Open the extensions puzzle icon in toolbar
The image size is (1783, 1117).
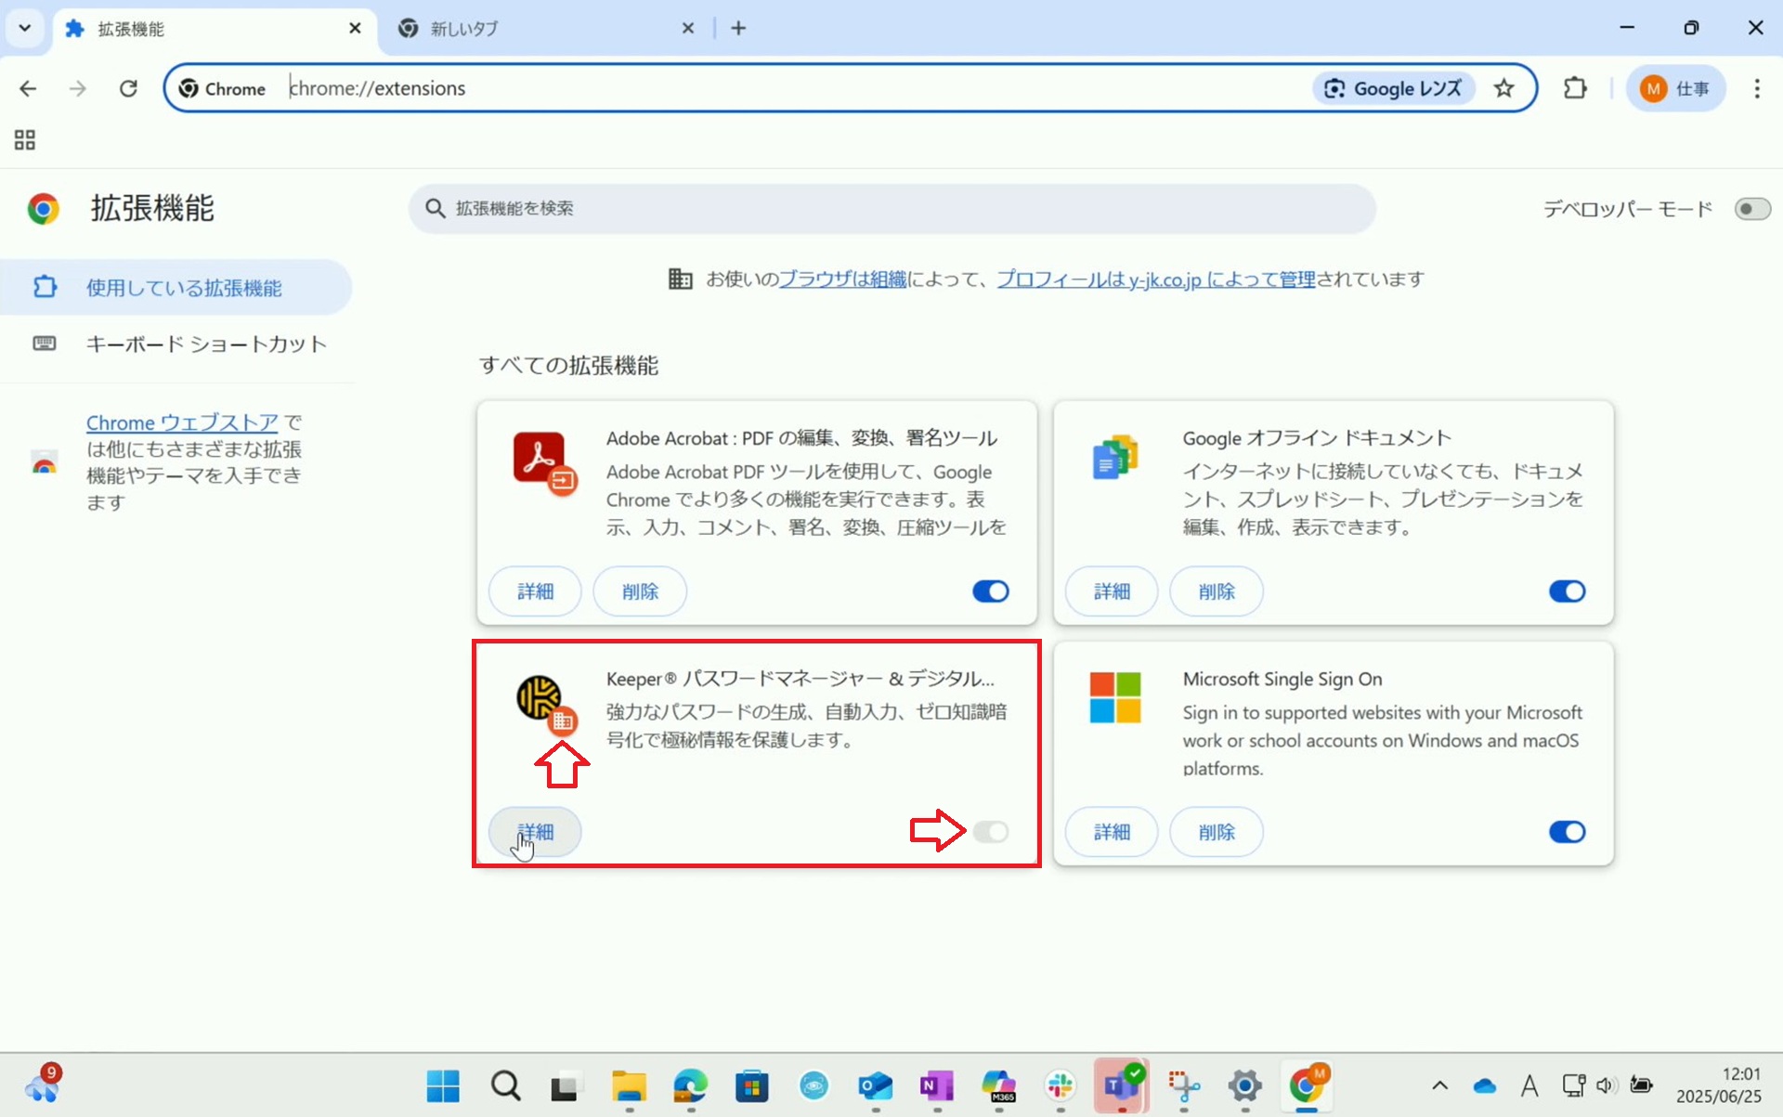[1575, 88]
